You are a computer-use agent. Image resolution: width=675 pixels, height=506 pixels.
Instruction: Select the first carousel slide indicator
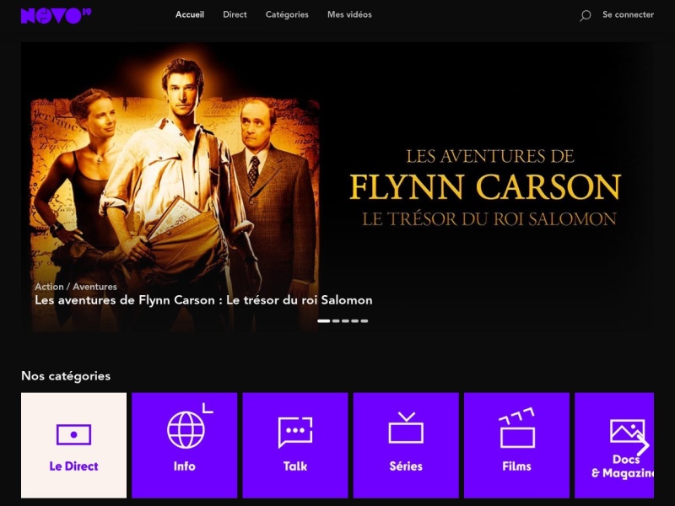coord(324,321)
